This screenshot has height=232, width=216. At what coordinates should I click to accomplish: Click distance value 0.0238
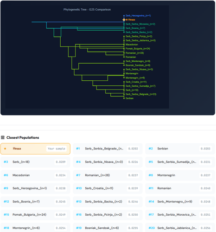[x=61, y=188]
